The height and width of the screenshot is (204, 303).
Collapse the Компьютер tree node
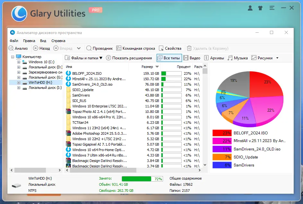[x=13, y=57]
